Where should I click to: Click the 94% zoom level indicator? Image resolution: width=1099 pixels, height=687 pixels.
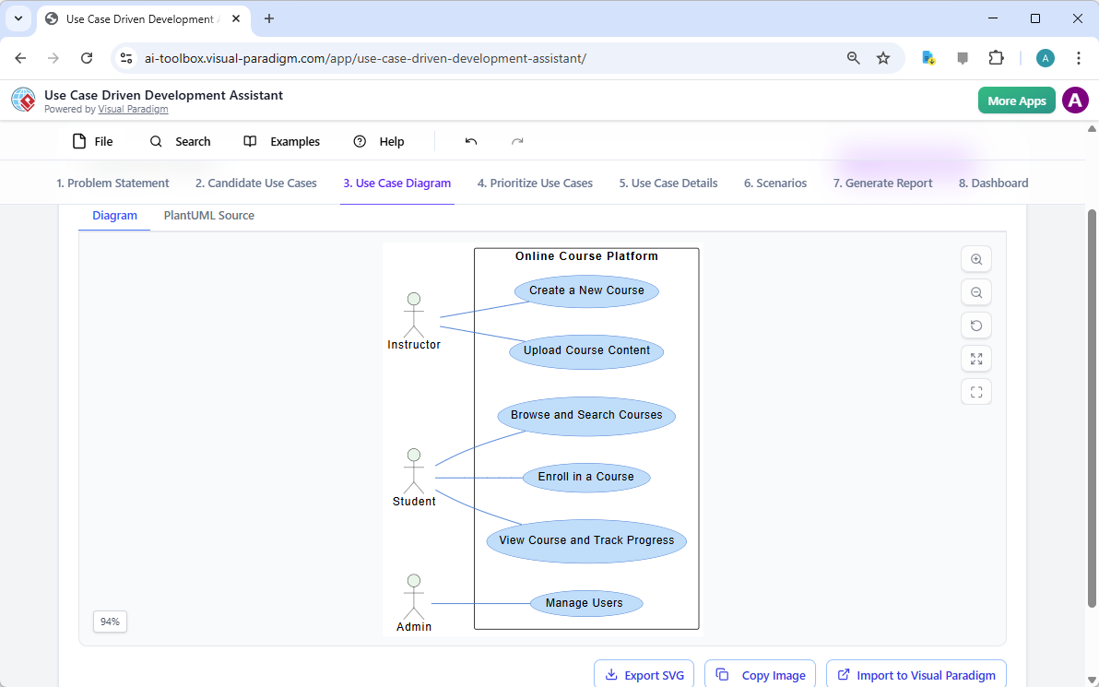pos(109,621)
